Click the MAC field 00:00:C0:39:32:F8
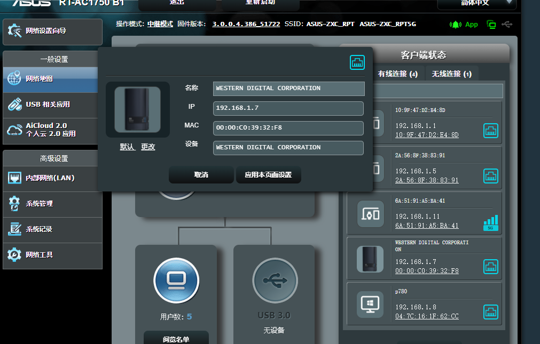 click(x=288, y=128)
